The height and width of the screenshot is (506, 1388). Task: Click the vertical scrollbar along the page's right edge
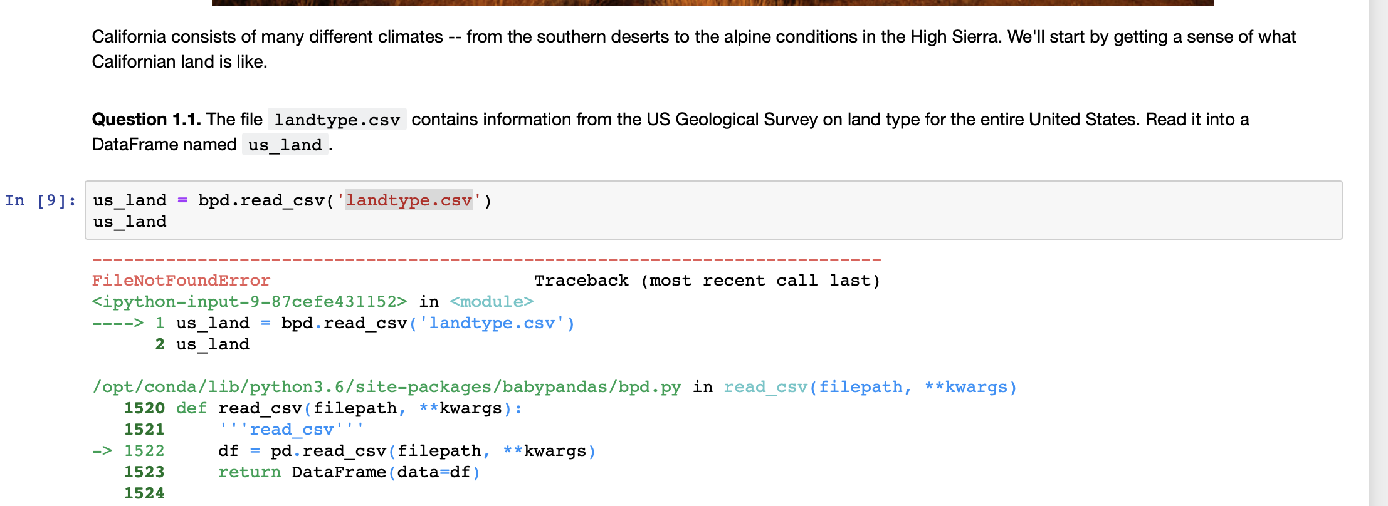pyautogui.click(x=1379, y=253)
